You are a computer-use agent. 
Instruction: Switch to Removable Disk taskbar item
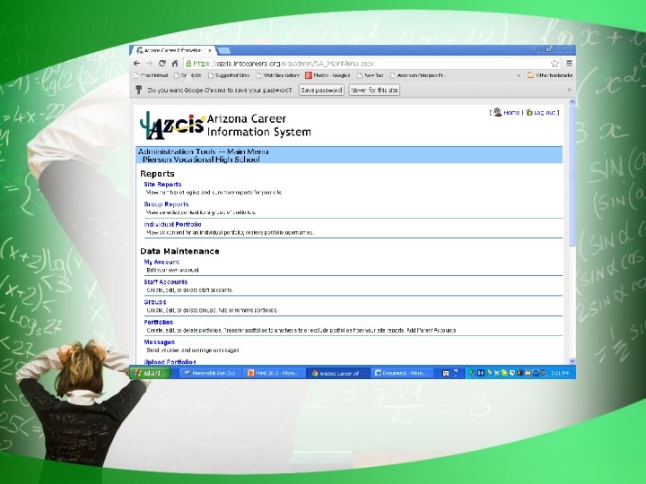210,373
